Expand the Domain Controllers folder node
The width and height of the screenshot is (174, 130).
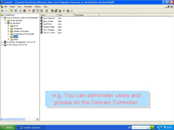pos(8,31)
